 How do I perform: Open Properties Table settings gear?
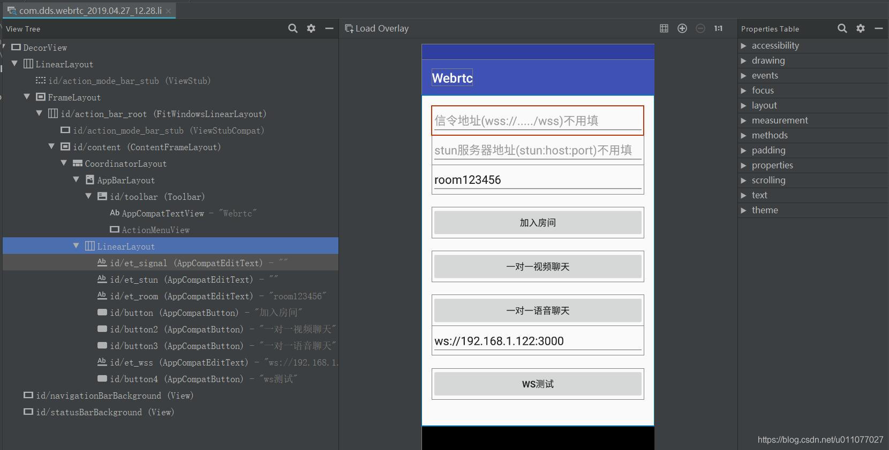pos(861,28)
